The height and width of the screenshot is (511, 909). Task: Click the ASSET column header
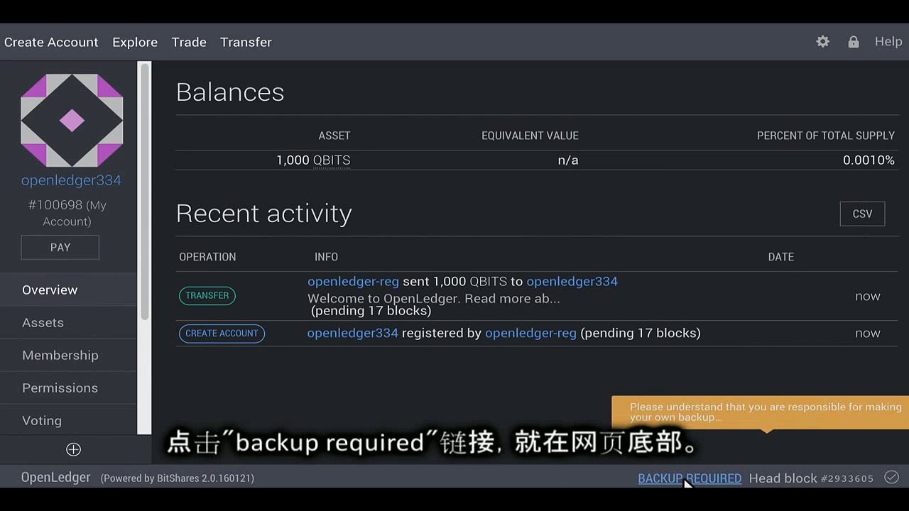click(x=334, y=136)
